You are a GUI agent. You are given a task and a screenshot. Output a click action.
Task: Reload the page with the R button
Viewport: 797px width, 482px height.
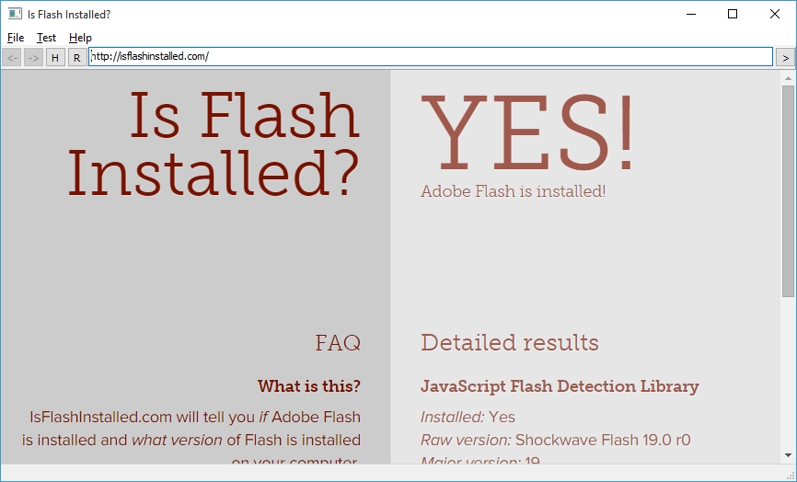(76, 57)
